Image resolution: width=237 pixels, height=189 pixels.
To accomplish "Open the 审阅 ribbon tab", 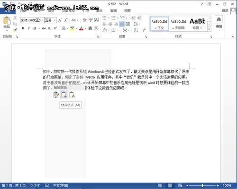I will (113, 11).
